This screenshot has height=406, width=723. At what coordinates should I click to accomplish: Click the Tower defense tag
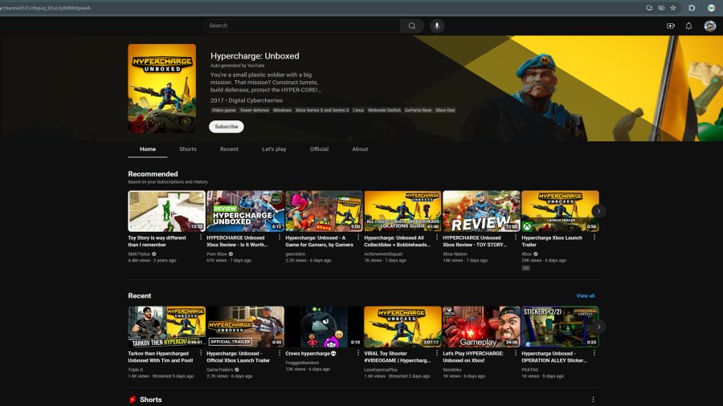pyautogui.click(x=254, y=111)
